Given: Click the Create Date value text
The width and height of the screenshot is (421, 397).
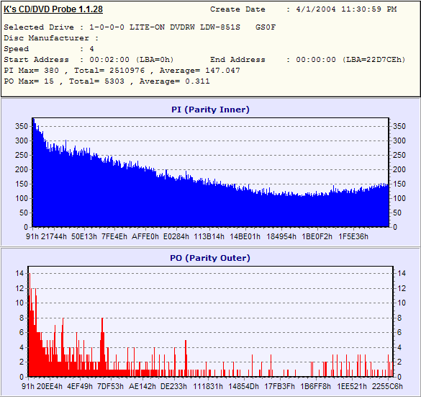Looking at the screenshot, I should [346, 9].
